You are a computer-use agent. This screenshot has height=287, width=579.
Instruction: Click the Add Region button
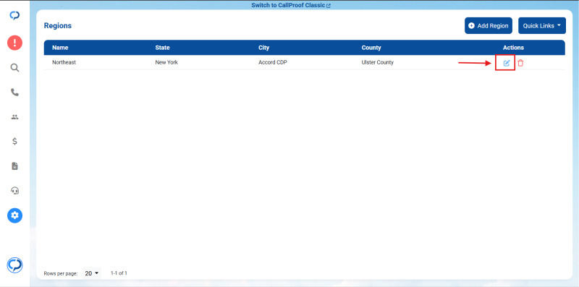(488, 26)
